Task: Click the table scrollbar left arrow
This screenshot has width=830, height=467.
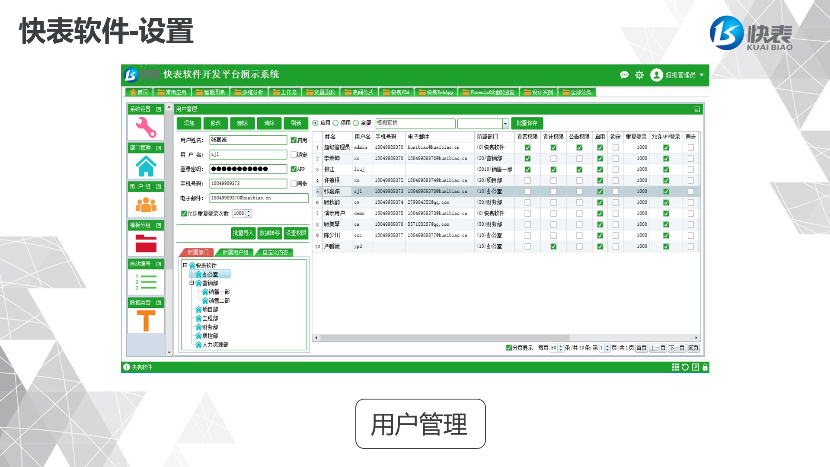Action: pyautogui.click(x=316, y=338)
